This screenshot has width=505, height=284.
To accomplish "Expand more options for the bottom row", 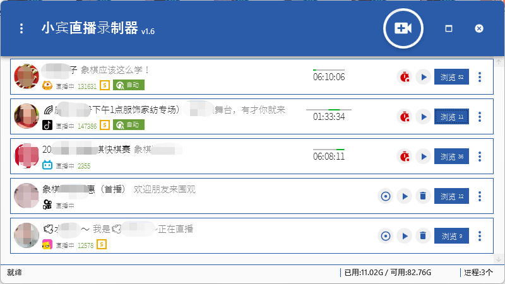I will (x=480, y=236).
